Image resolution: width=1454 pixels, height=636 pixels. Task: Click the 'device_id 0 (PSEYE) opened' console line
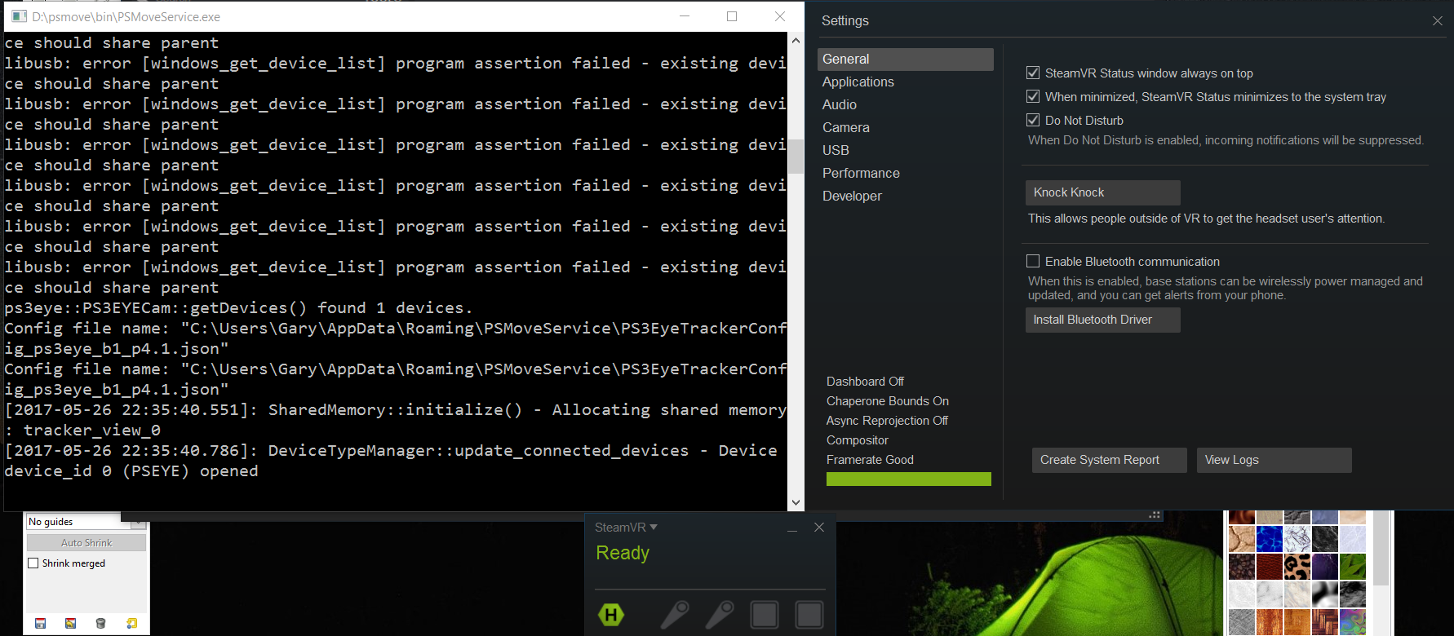(131, 471)
